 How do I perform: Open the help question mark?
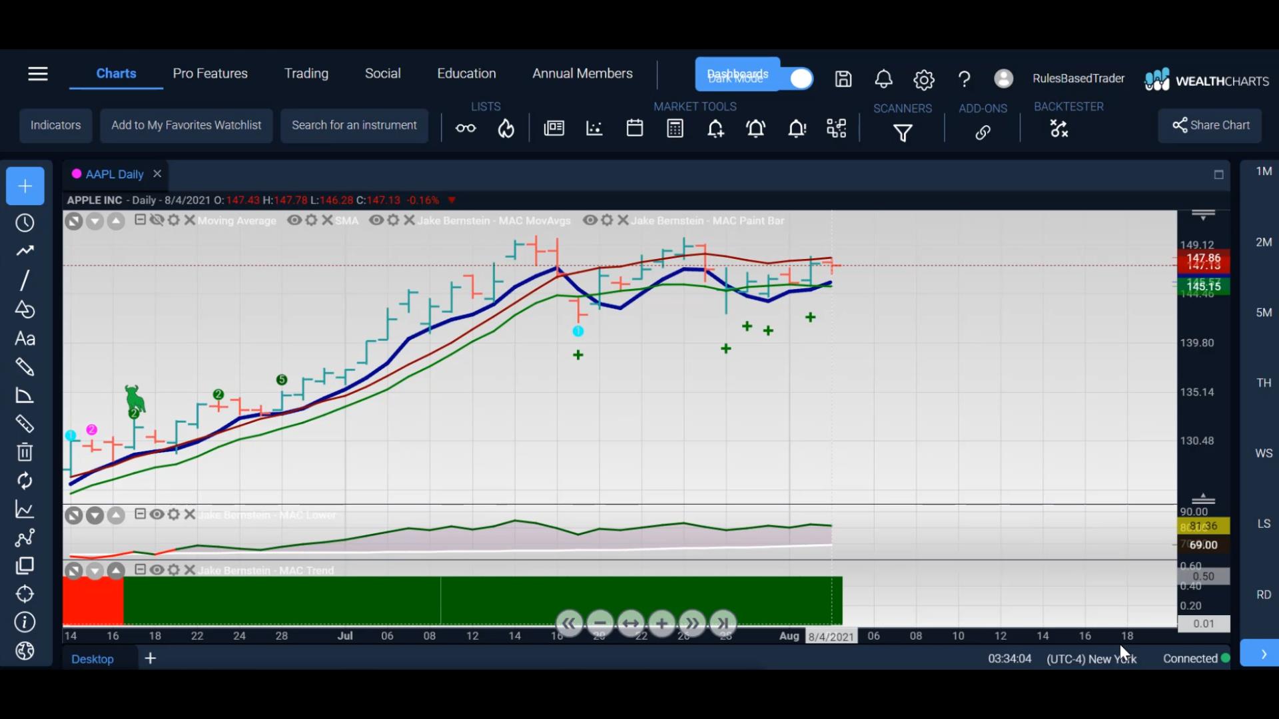[x=964, y=80]
